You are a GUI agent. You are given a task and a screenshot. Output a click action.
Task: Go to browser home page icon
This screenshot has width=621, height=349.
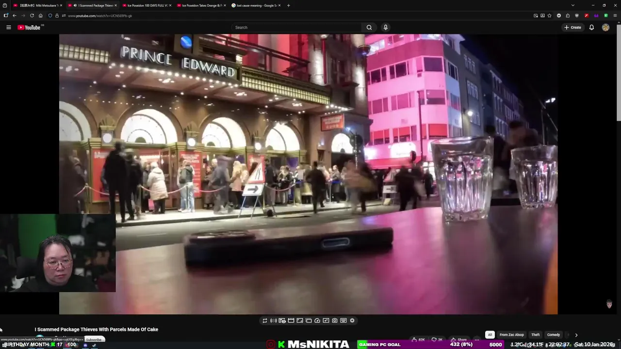point(41,16)
